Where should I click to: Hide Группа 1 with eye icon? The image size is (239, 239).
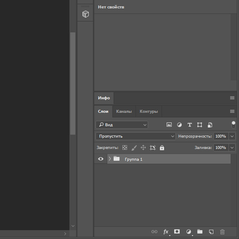coord(101,159)
